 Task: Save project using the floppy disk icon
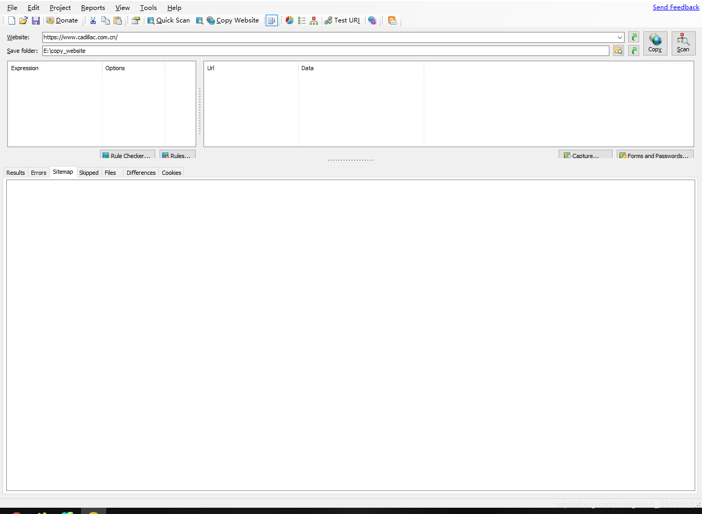(36, 20)
